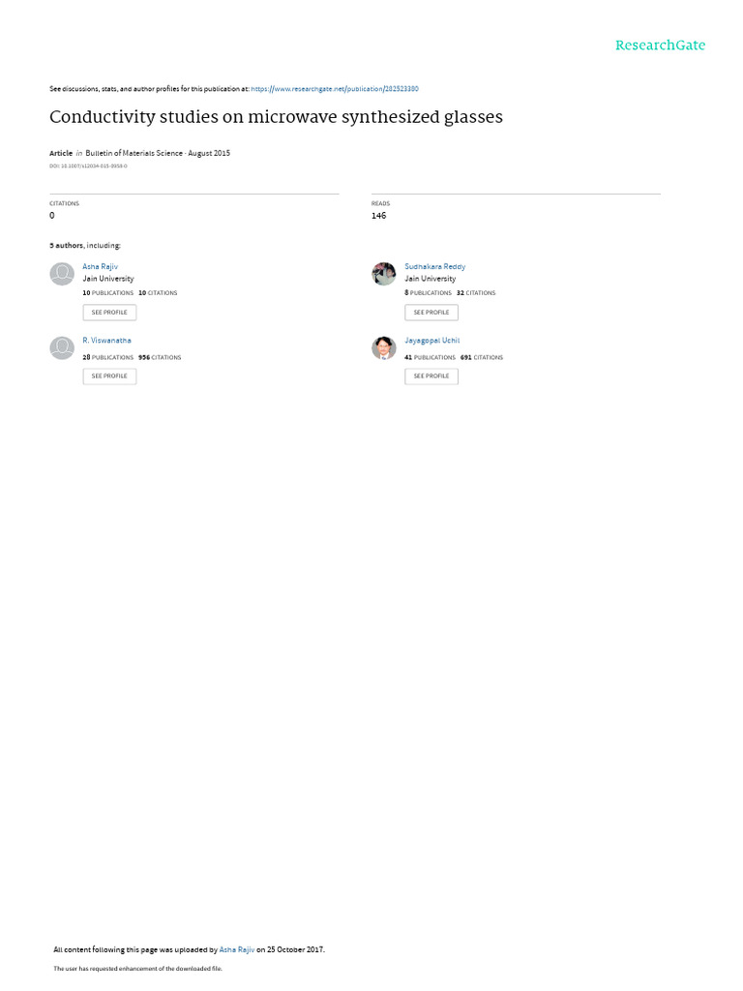Screen dimensions: 743x991
Task: Click Sudhakara Reddy's profile photo
Action: coord(384,274)
